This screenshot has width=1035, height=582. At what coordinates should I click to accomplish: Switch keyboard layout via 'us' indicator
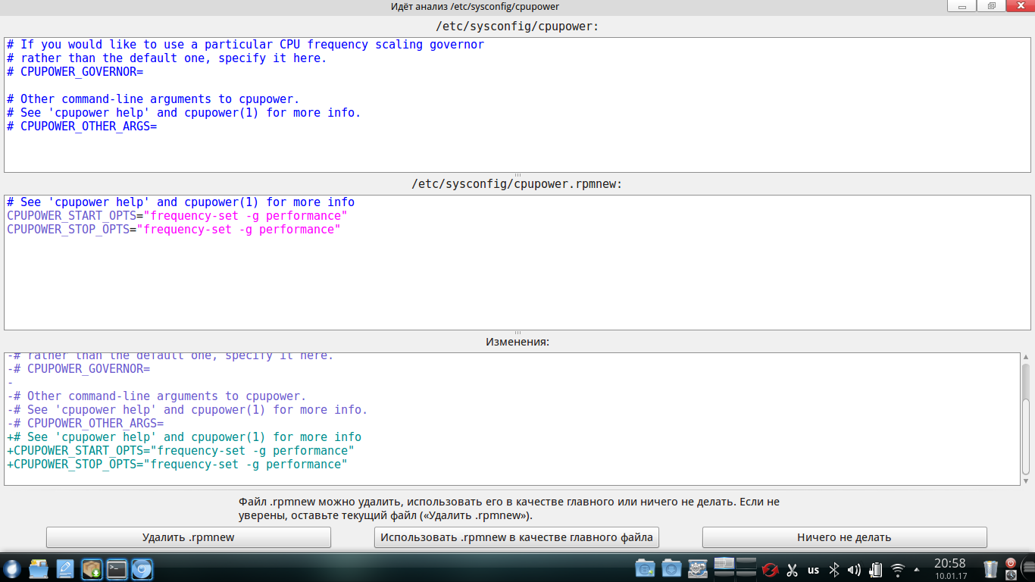pyautogui.click(x=813, y=570)
